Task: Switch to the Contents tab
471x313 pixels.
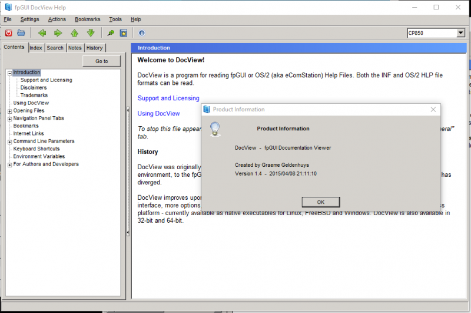Action: point(14,47)
